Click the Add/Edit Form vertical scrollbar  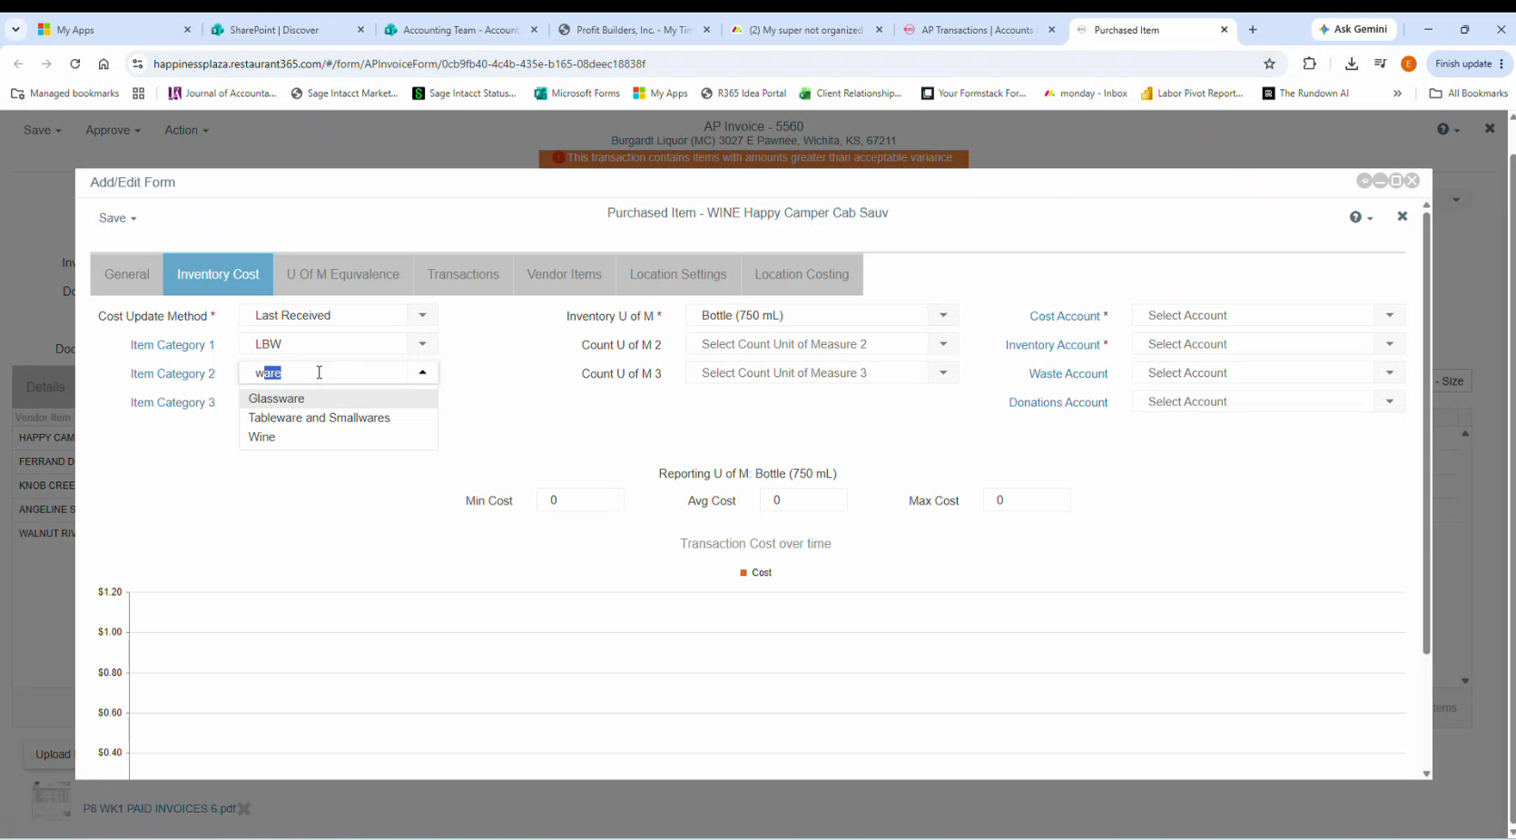[x=1426, y=434]
